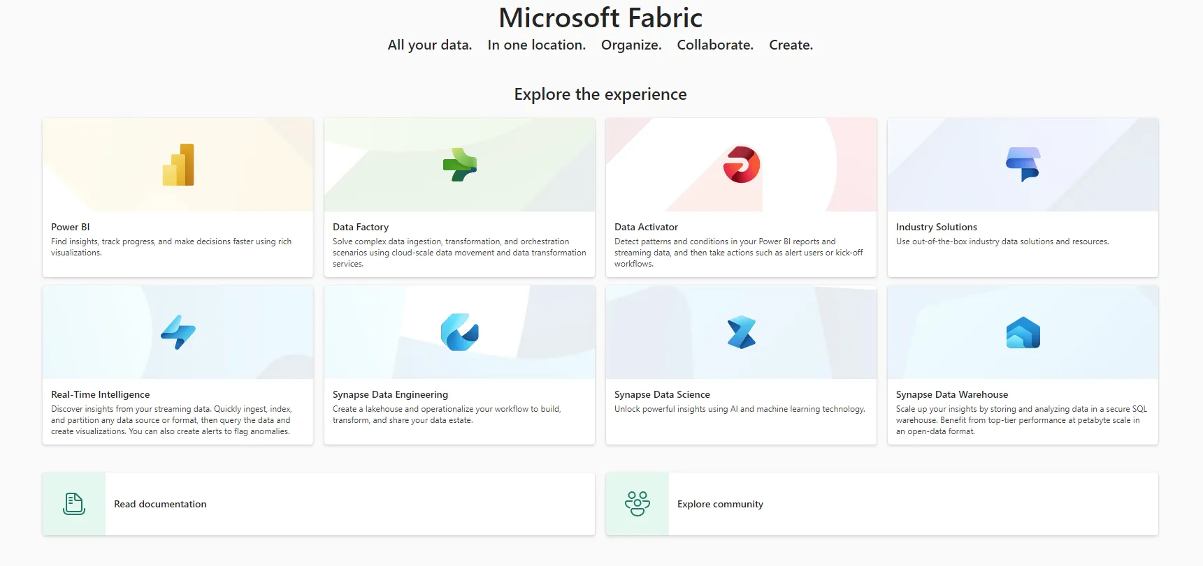Click the Synapse Data Engineering description text
The image size is (1203, 566).
pos(447,415)
